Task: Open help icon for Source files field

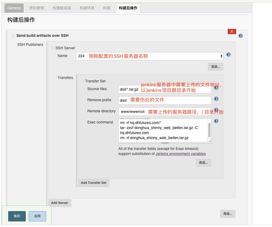Action: point(216,88)
